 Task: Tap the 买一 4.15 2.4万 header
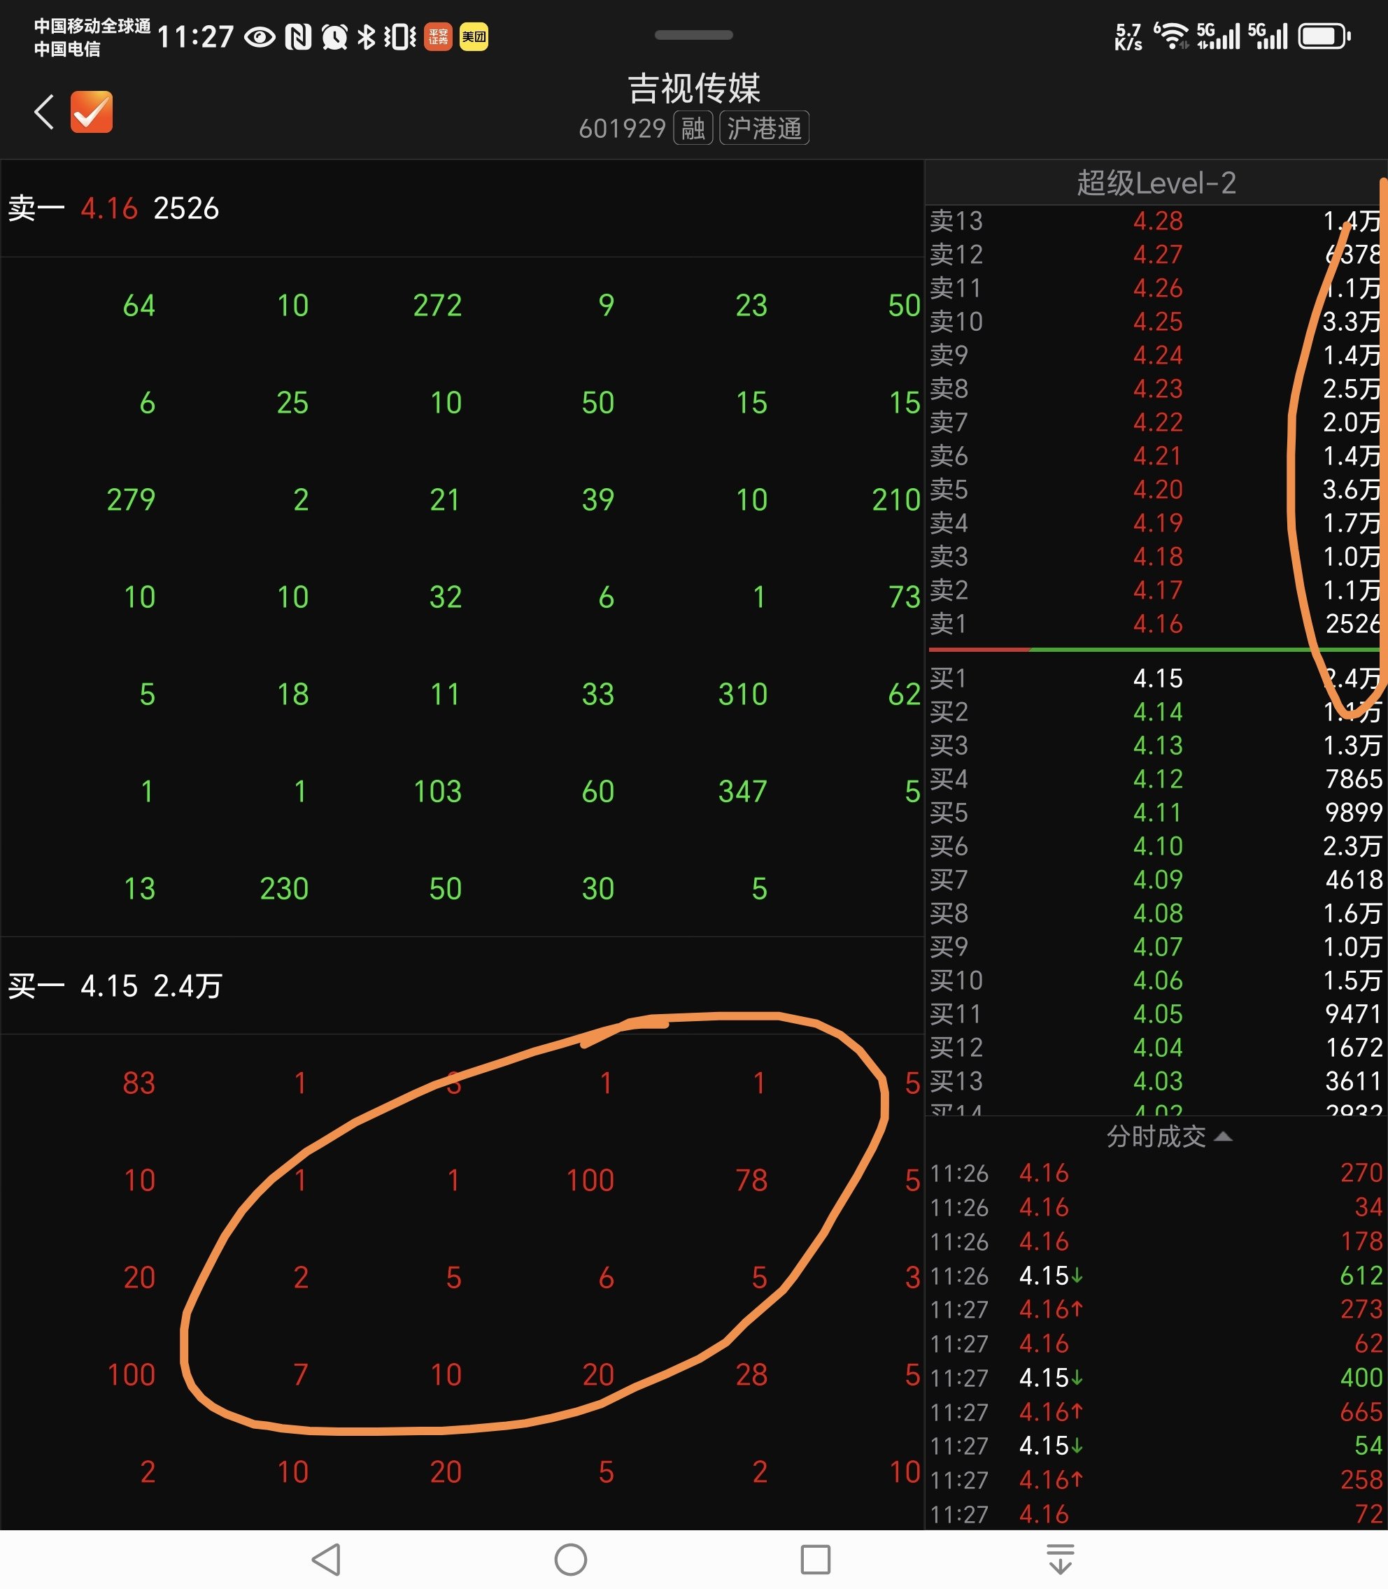(x=115, y=985)
